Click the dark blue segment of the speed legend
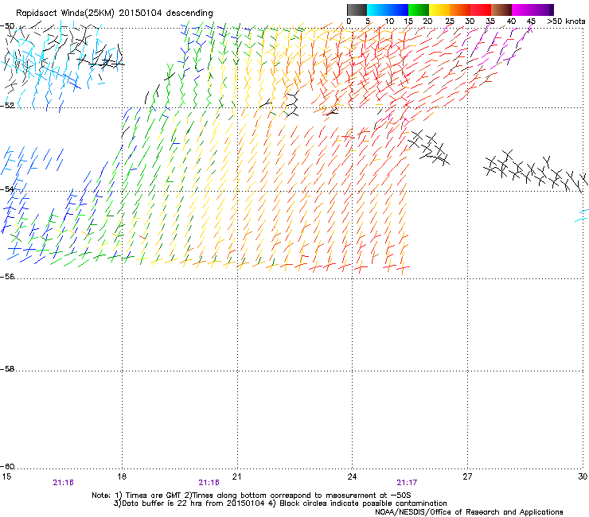Screen dimensions: 589x517 tap(398, 10)
